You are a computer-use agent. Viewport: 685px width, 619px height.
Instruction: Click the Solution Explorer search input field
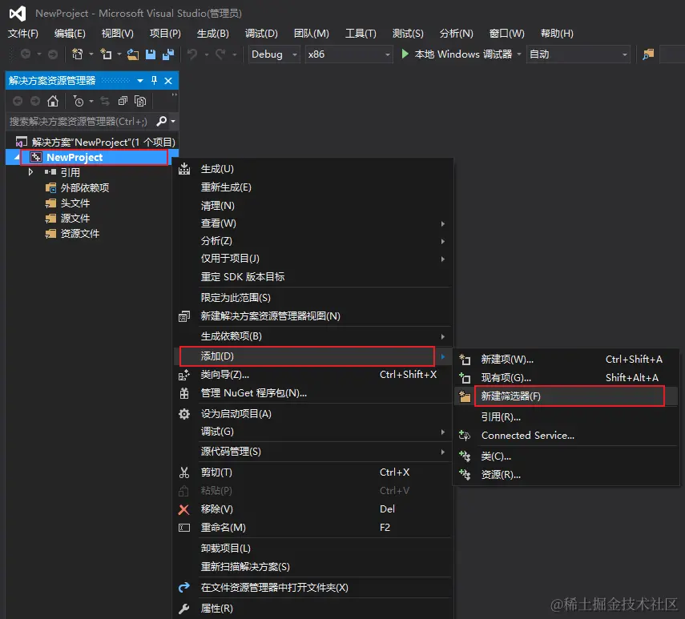point(81,121)
